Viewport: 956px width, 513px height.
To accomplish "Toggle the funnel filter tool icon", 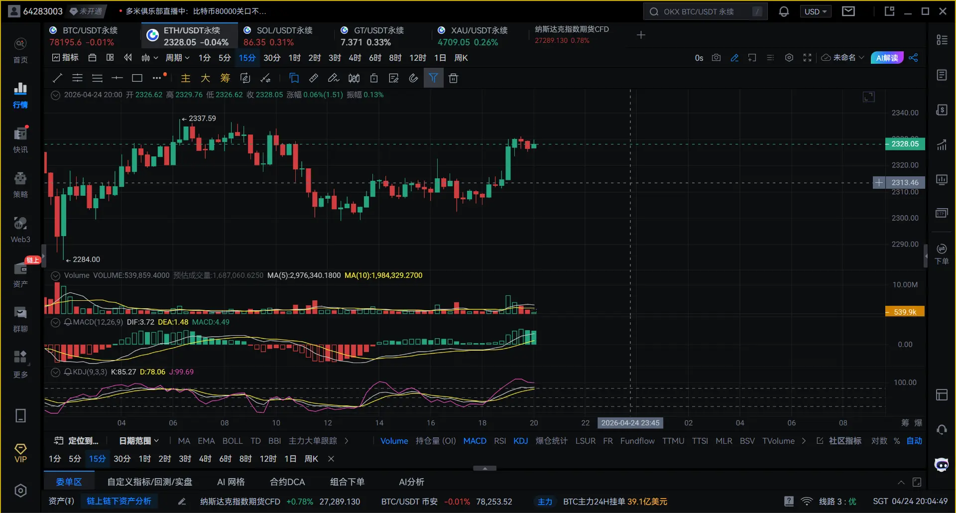I will (x=433, y=78).
